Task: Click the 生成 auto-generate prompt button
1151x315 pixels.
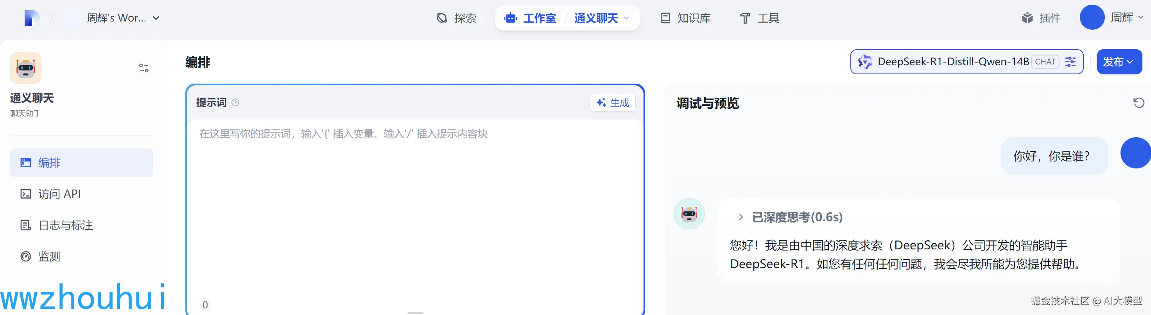Action: click(x=613, y=103)
